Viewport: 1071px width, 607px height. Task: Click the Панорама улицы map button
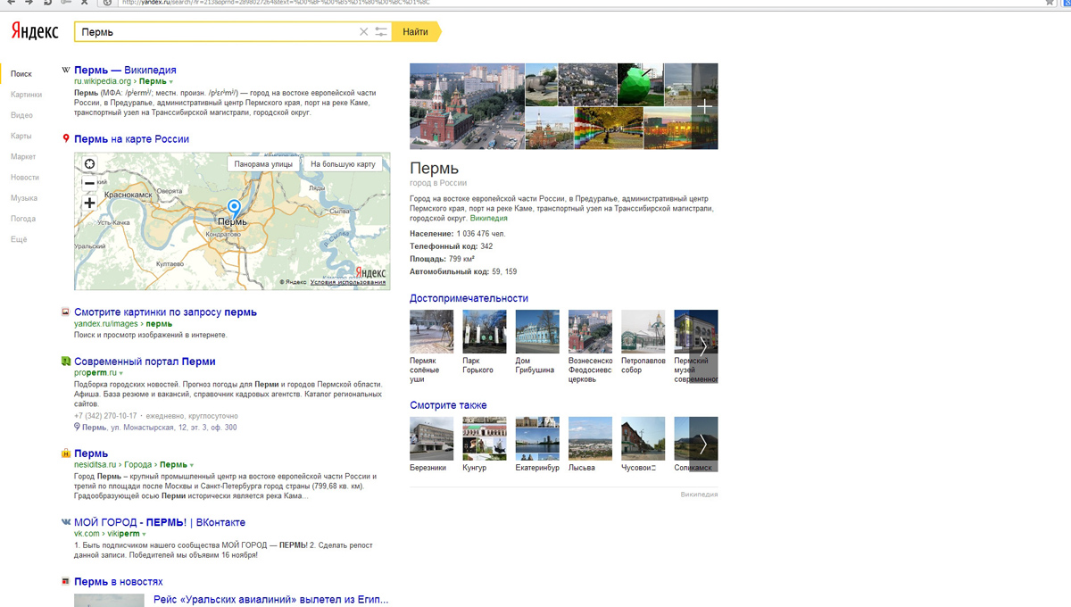coord(263,164)
